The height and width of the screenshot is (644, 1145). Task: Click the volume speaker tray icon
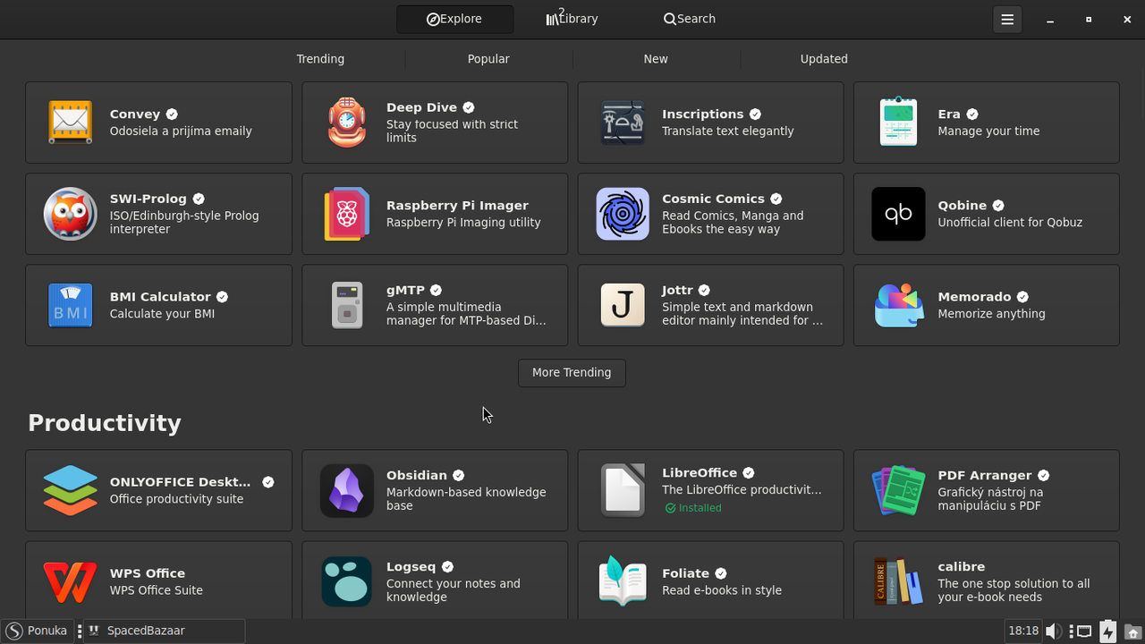pos(1055,631)
